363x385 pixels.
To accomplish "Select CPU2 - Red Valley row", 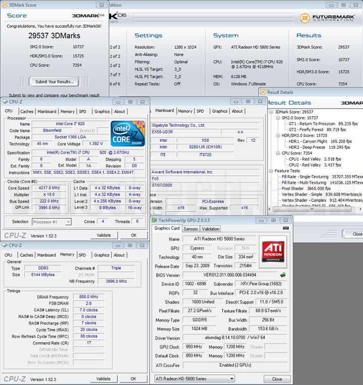I will click(315, 165).
